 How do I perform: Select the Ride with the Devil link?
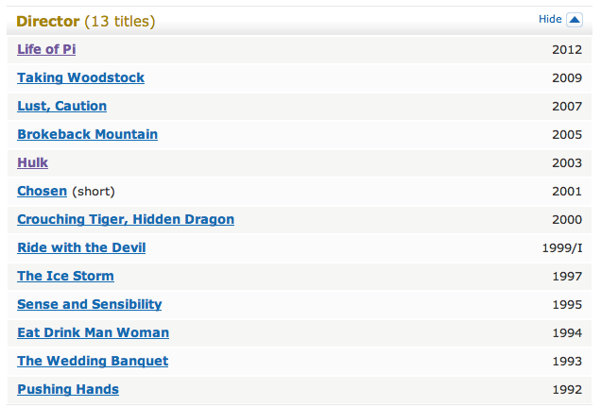(x=81, y=247)
